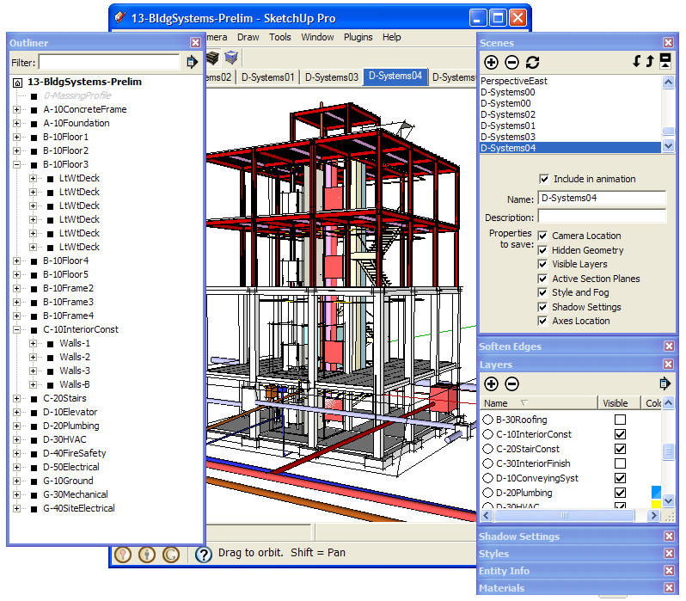
Task: Click the first round status bar icon
Action: pos(123,555)
